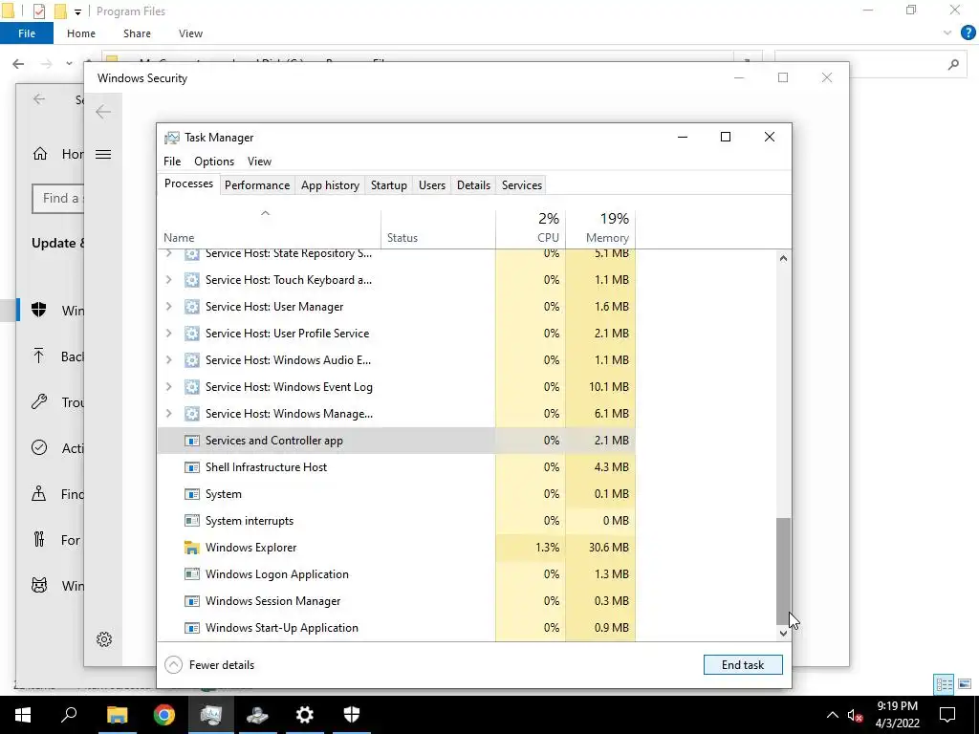This screenshot has height=734, width=979.
Task: Click the Services and Controller app icon
Action: 191,441
